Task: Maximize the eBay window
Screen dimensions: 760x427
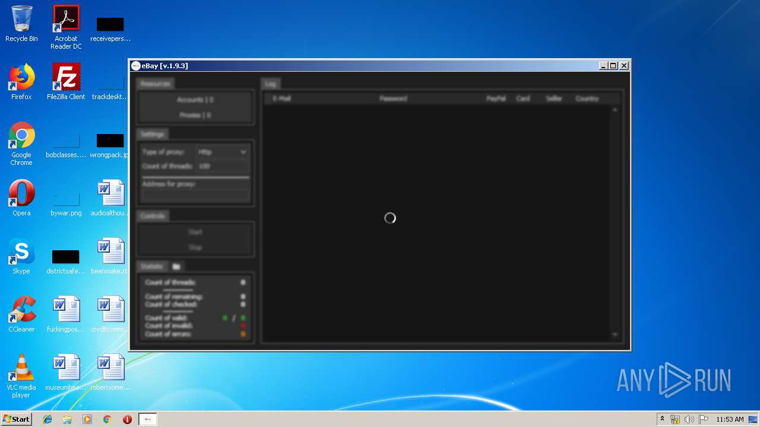Action: (x=613, y=66)
